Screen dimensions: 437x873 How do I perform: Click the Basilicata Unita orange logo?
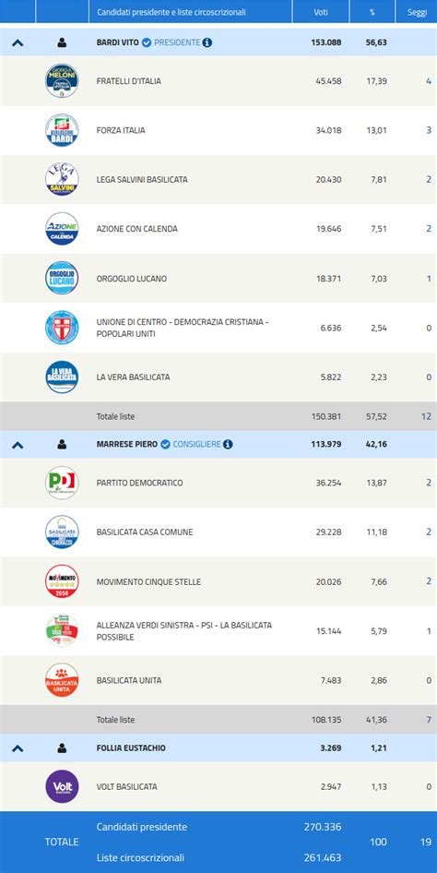(62, 680)
